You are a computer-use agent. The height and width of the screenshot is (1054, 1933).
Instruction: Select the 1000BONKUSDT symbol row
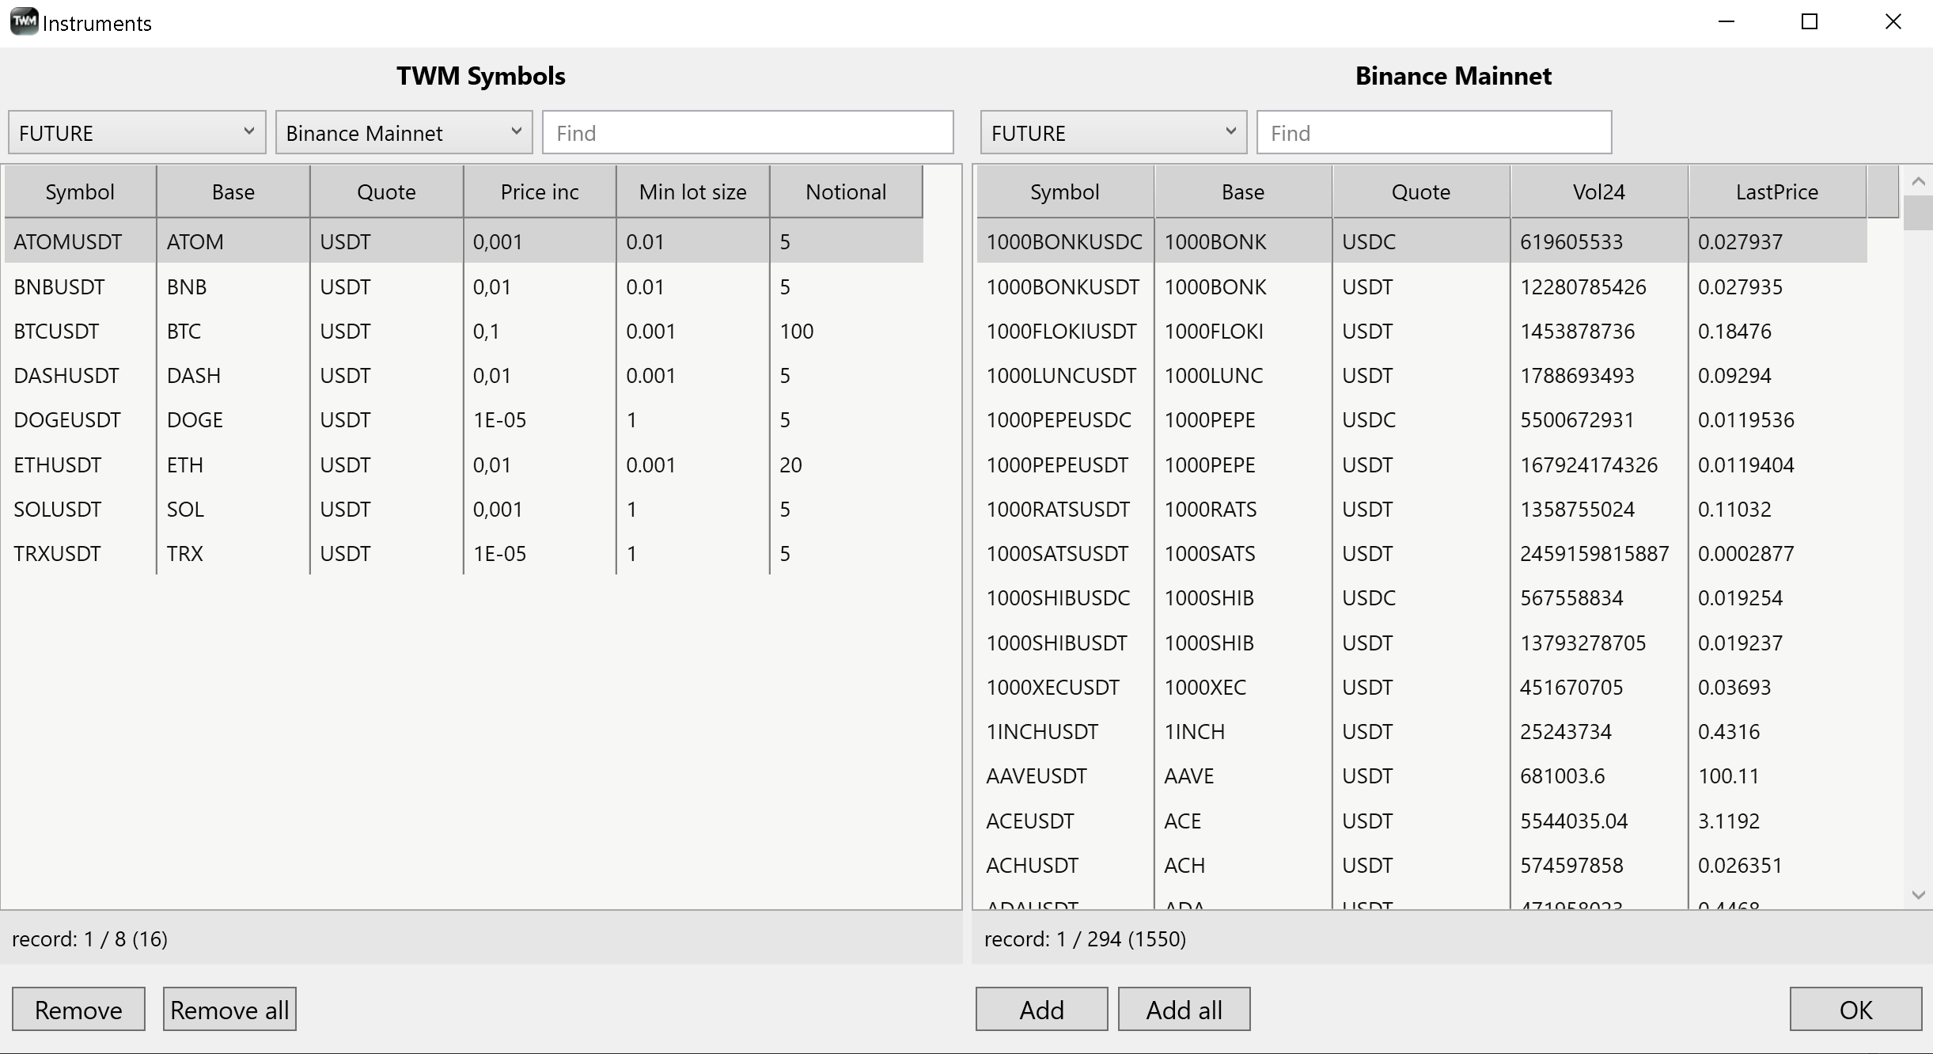pyautogui.click(x=1422, y=286)
